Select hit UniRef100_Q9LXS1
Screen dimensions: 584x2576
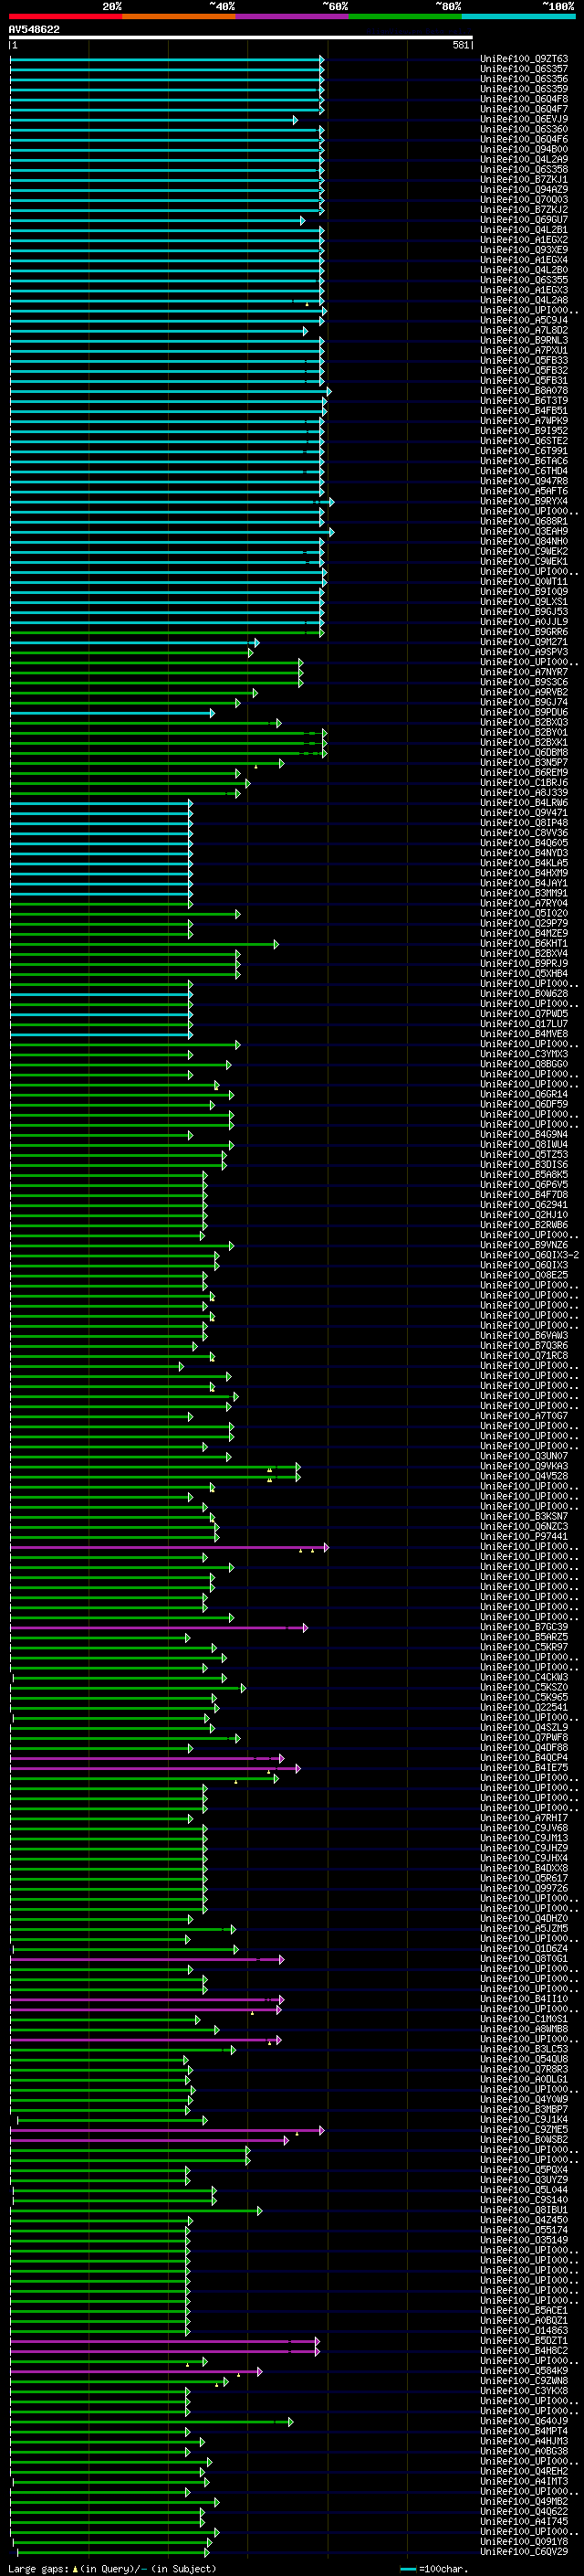coord(524,602)
